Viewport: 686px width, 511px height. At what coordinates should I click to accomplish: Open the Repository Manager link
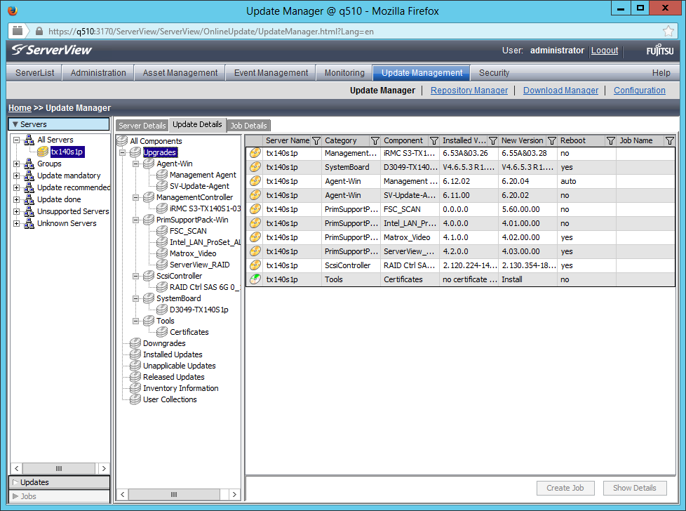pos(469,91)
